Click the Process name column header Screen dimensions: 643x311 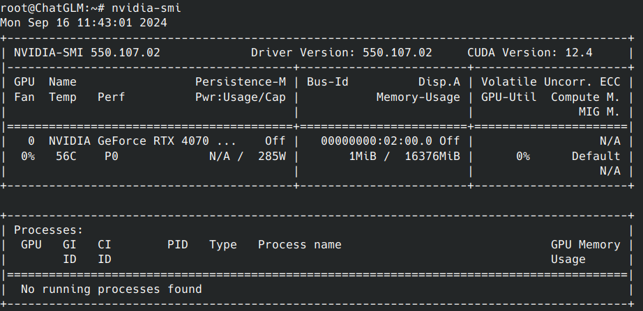pos(299,244)
